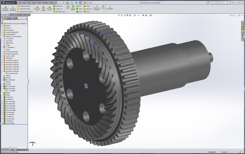
Task: Open the Hole Wizard
Action: 43,9
